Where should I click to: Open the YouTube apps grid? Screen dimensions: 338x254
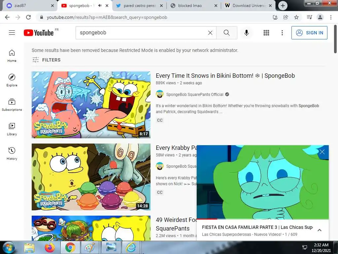[x=266, y=33]
